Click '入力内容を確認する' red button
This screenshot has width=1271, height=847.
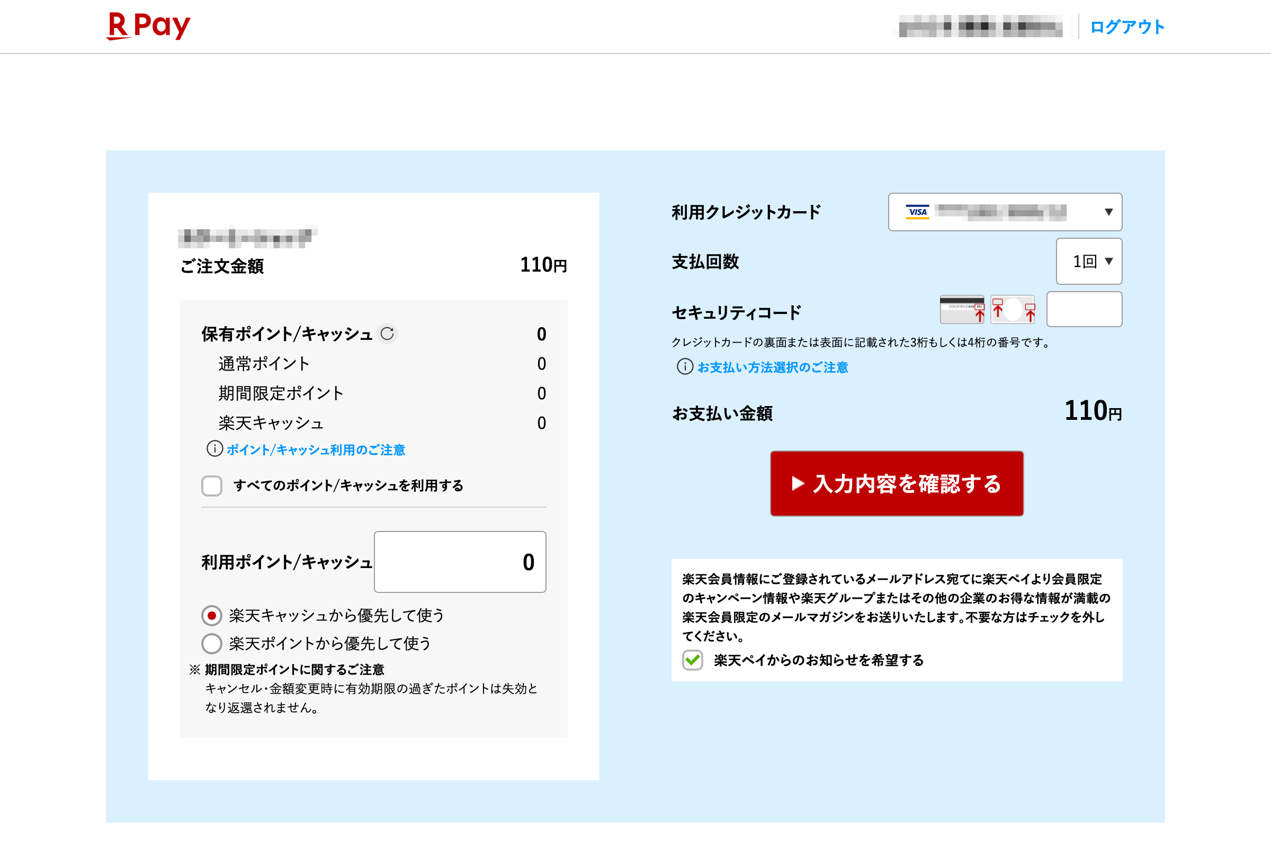click(x=897, y=483)
